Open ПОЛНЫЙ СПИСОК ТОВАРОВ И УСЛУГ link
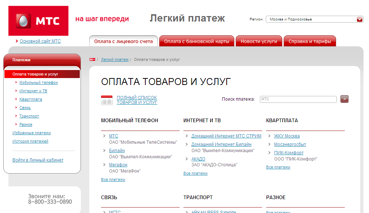Image resolution: width=369 pixels, height=213 pixels. [137, 100]
